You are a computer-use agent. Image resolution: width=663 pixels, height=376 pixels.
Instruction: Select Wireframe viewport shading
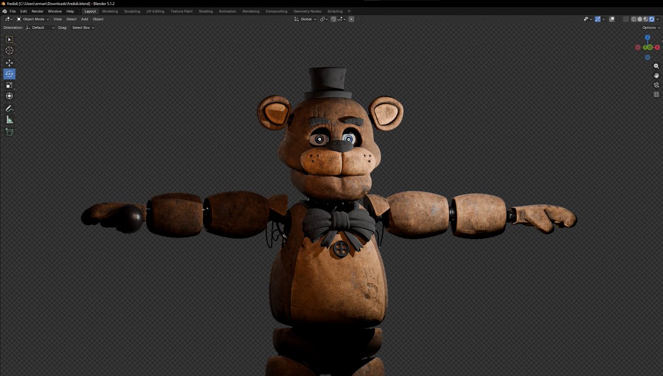click(634, 19)
